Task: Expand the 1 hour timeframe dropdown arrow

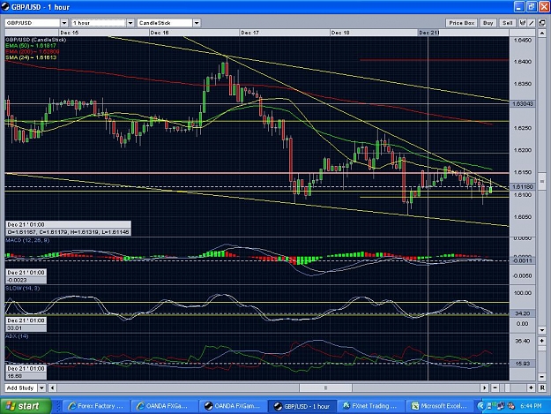Action: tap(130, 23)
